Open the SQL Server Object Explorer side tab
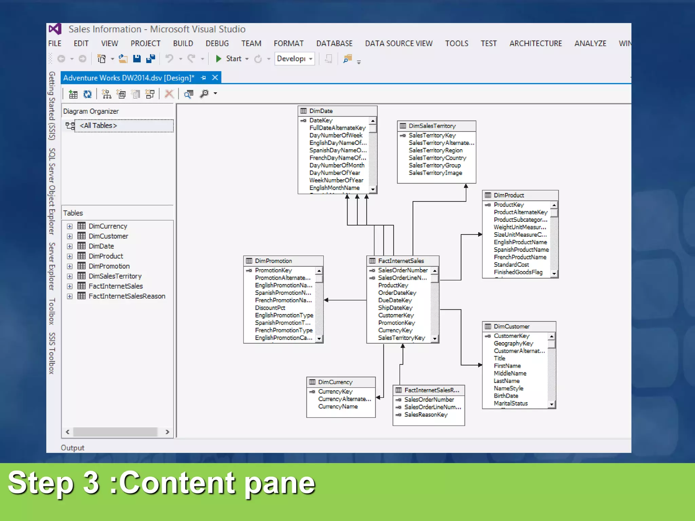Image resolution: width=695 pixels, height=521 pixels. [52, 191]
